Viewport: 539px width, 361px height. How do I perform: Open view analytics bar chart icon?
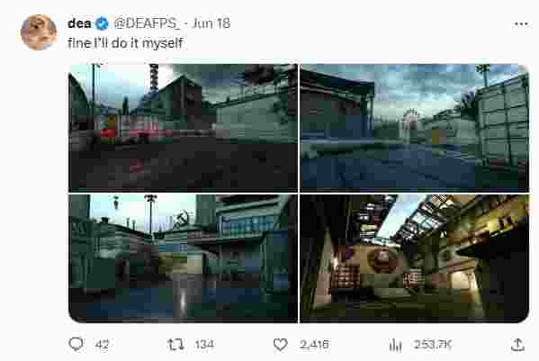395,345
